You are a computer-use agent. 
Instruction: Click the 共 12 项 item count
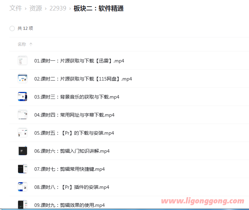25,28
